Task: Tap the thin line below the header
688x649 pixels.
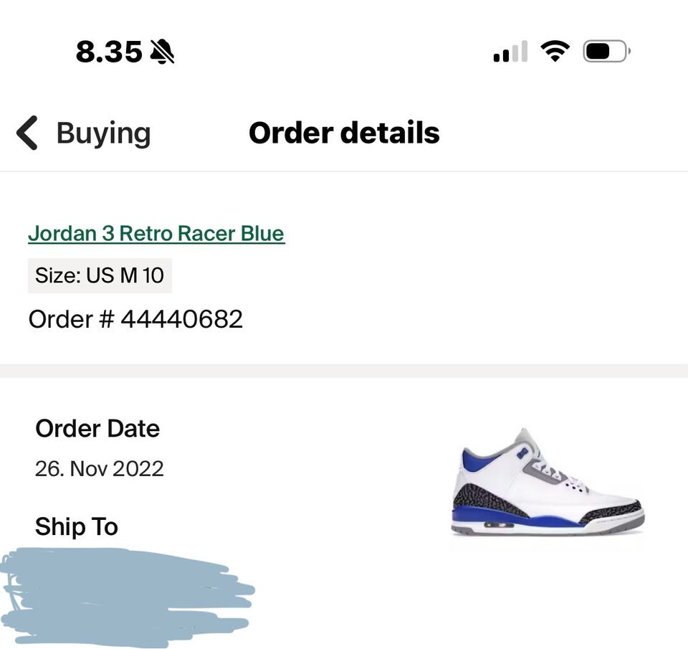Action: click(x=344, y=171)
